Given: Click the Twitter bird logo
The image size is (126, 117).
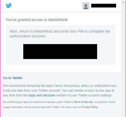Looking at the screenshot, I should point(9,6).
